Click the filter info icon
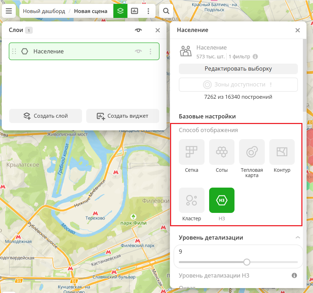This screenshot has height=293, width=313. coord(255,56)
